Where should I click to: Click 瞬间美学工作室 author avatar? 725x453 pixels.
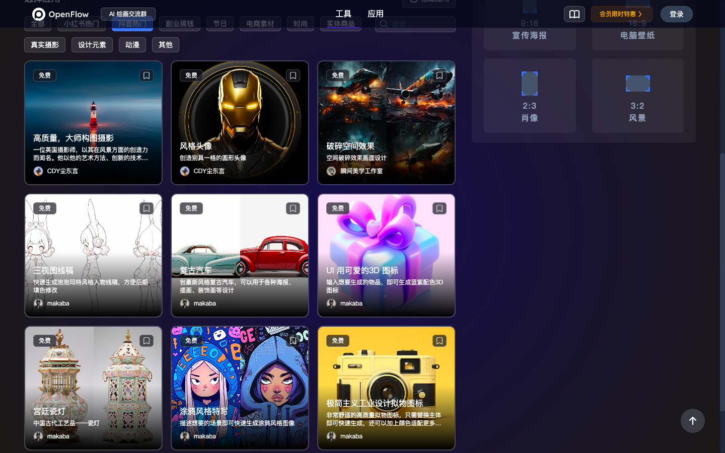331,171
